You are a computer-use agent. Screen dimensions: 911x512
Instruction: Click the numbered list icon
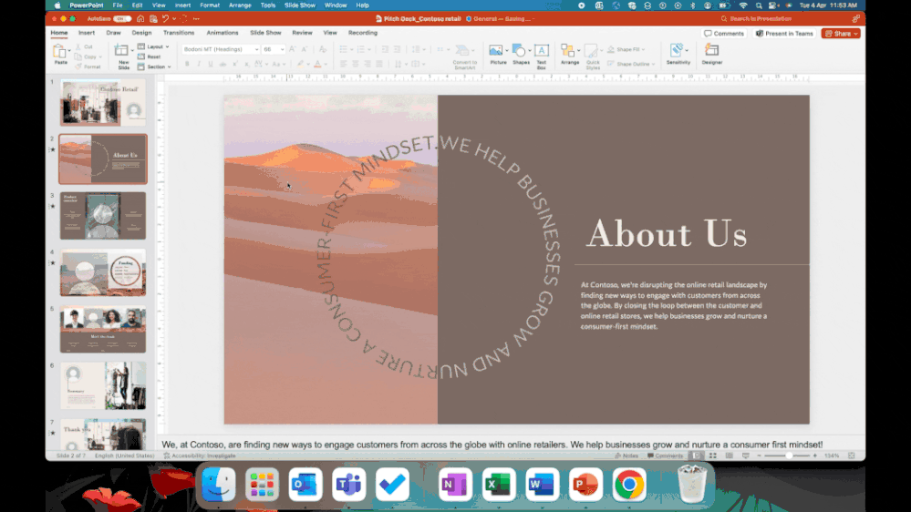361,49
